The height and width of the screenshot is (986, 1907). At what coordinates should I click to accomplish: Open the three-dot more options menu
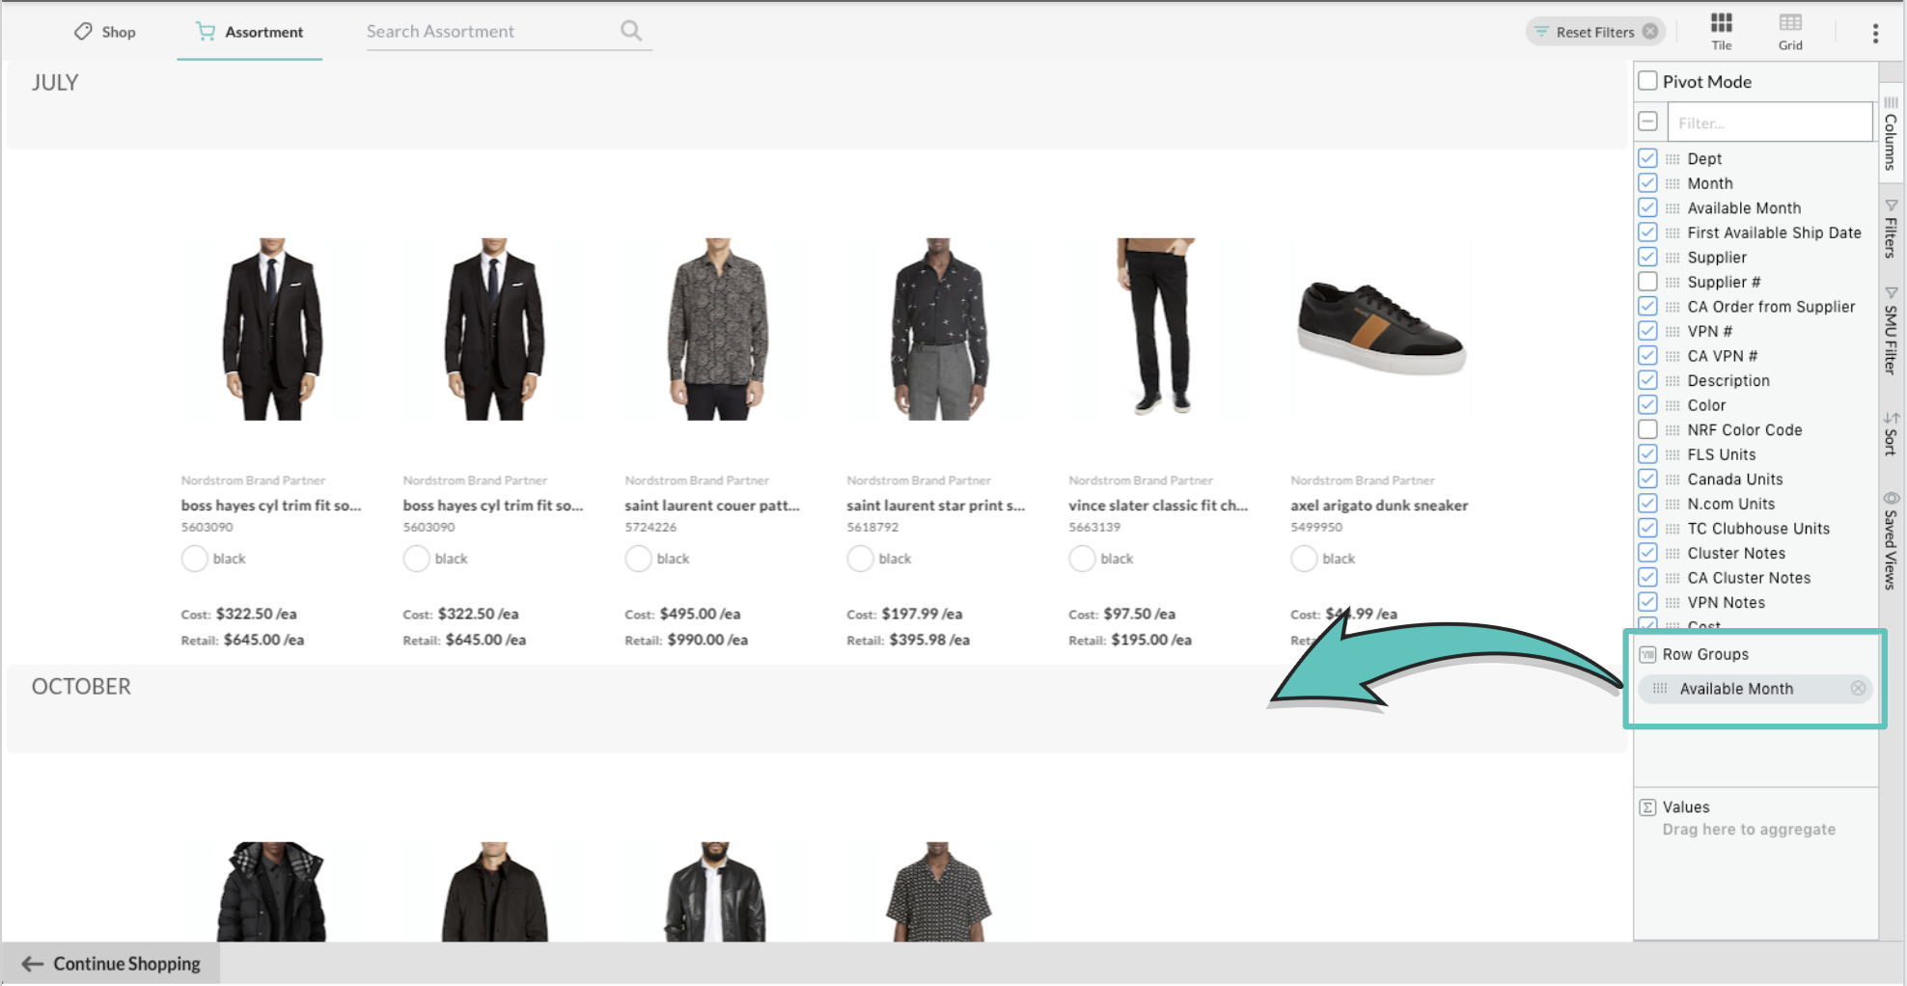[1875, 33]
